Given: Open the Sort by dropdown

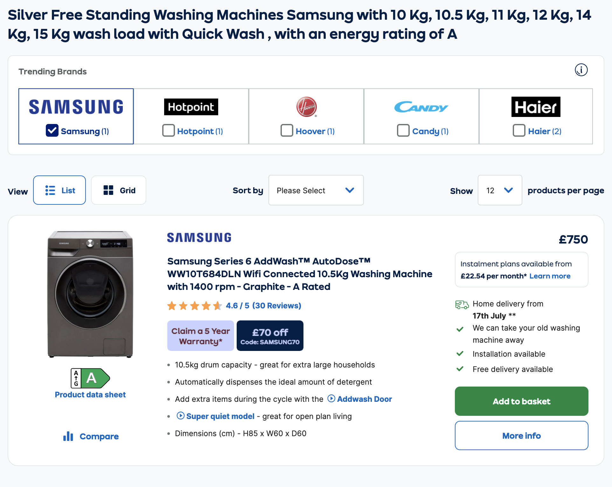Looking at the screenshot, I should point(316,190).
